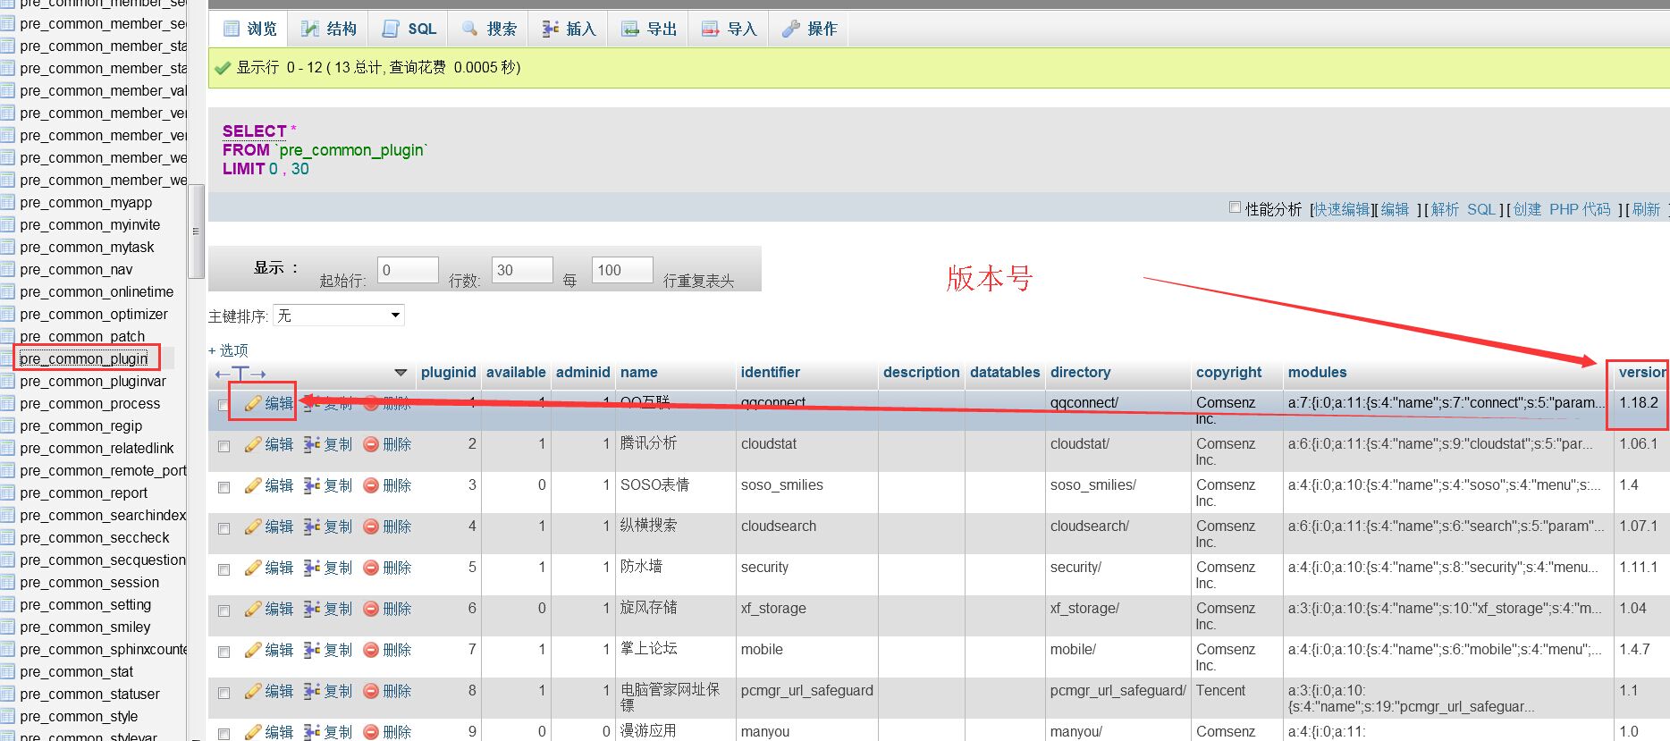Viewport: 1670px width, 741px height.
Task: Click the pencil edit icon for cloudstat row
Action: click(x=254, y=444)
